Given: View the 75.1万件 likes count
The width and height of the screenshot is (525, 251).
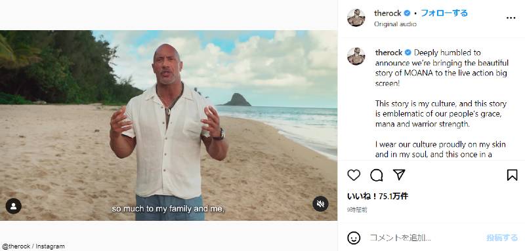Looking at the screenshot, I should click(378, 196).
